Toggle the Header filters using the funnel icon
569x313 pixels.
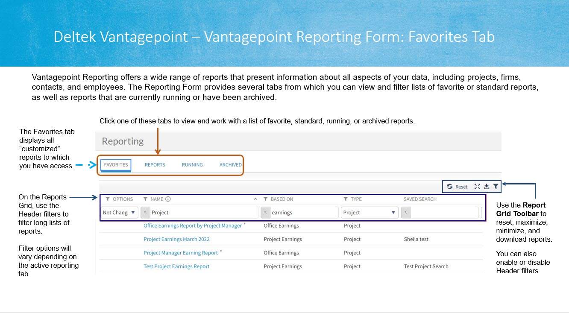tap(496, 187)
